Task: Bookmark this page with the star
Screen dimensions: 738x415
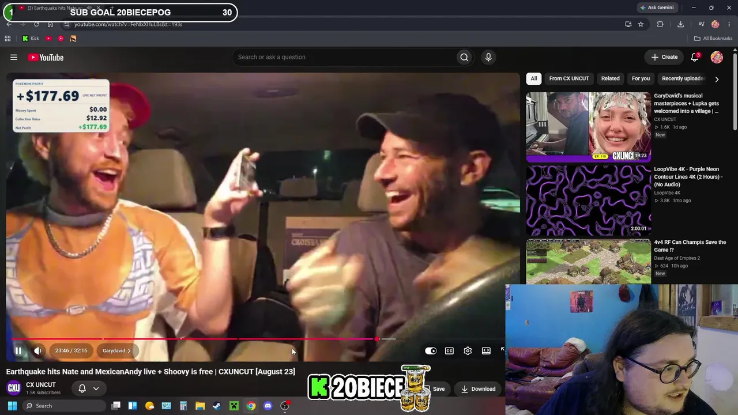Action: tap(641, 24)
